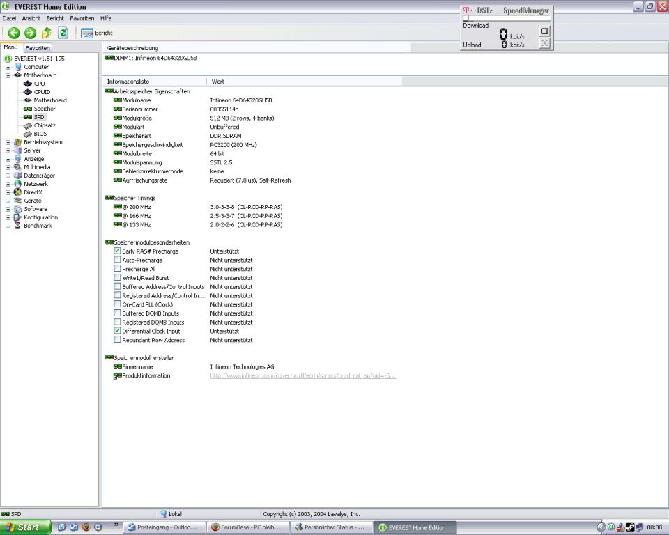This screenshot has width=669, height=535.
Task: Select the SPD tree item
Action: (x=39, y=117)
